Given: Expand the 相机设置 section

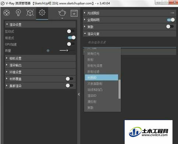Looking at the screenshot, I should tap(40, 58).
